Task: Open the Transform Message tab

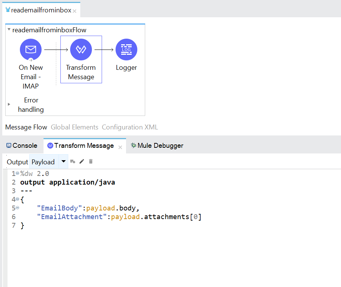Action: 84,146
